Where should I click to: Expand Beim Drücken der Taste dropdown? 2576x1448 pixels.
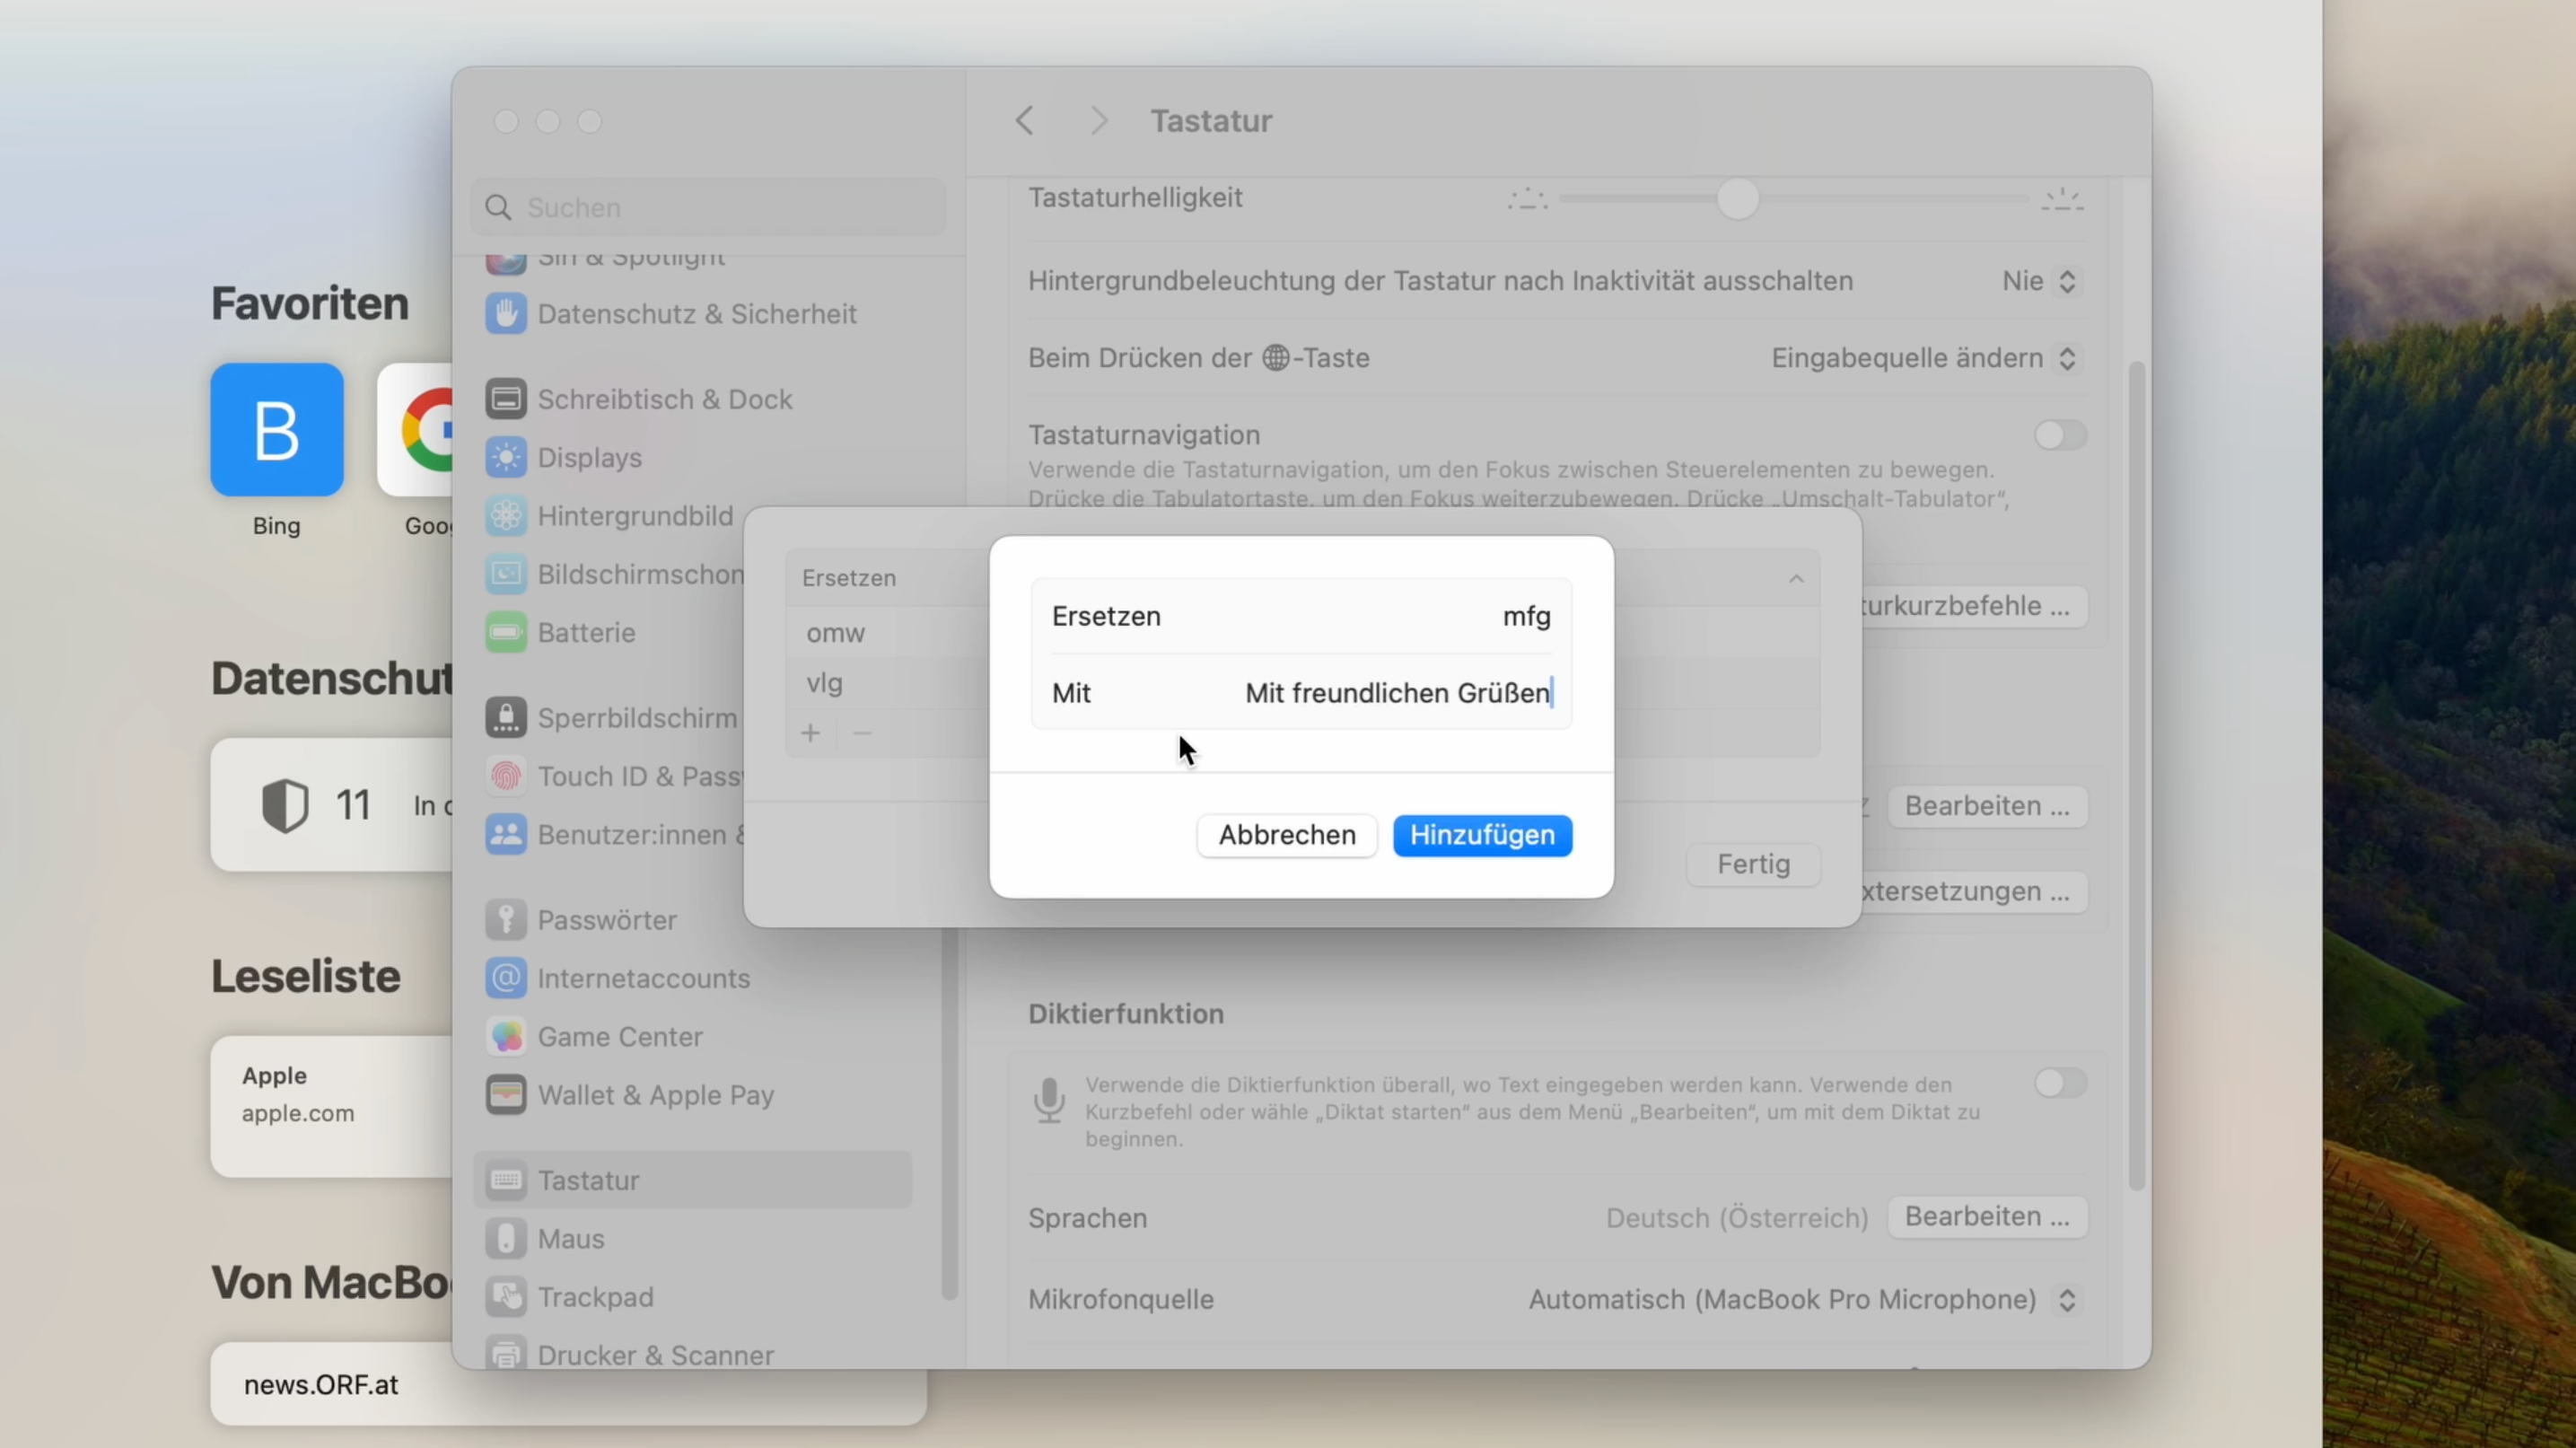1922,357
